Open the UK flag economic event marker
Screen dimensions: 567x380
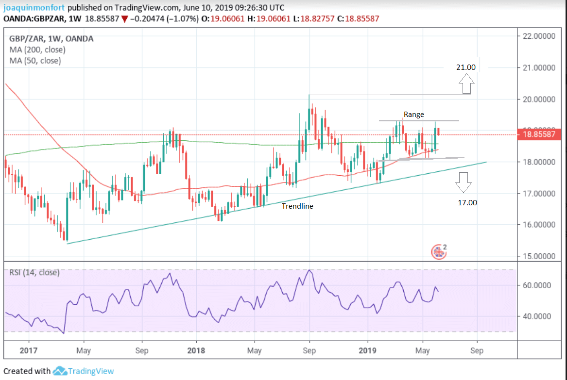click(x=438, y=251)
